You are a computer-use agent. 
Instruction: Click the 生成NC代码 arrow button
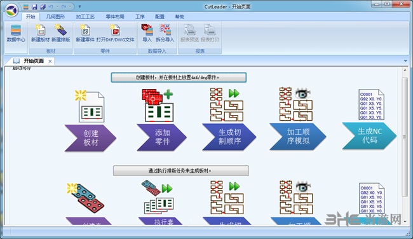369,135
